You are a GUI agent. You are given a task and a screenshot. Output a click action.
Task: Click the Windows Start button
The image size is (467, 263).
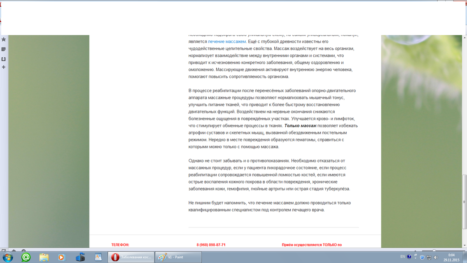click(7, 257)
